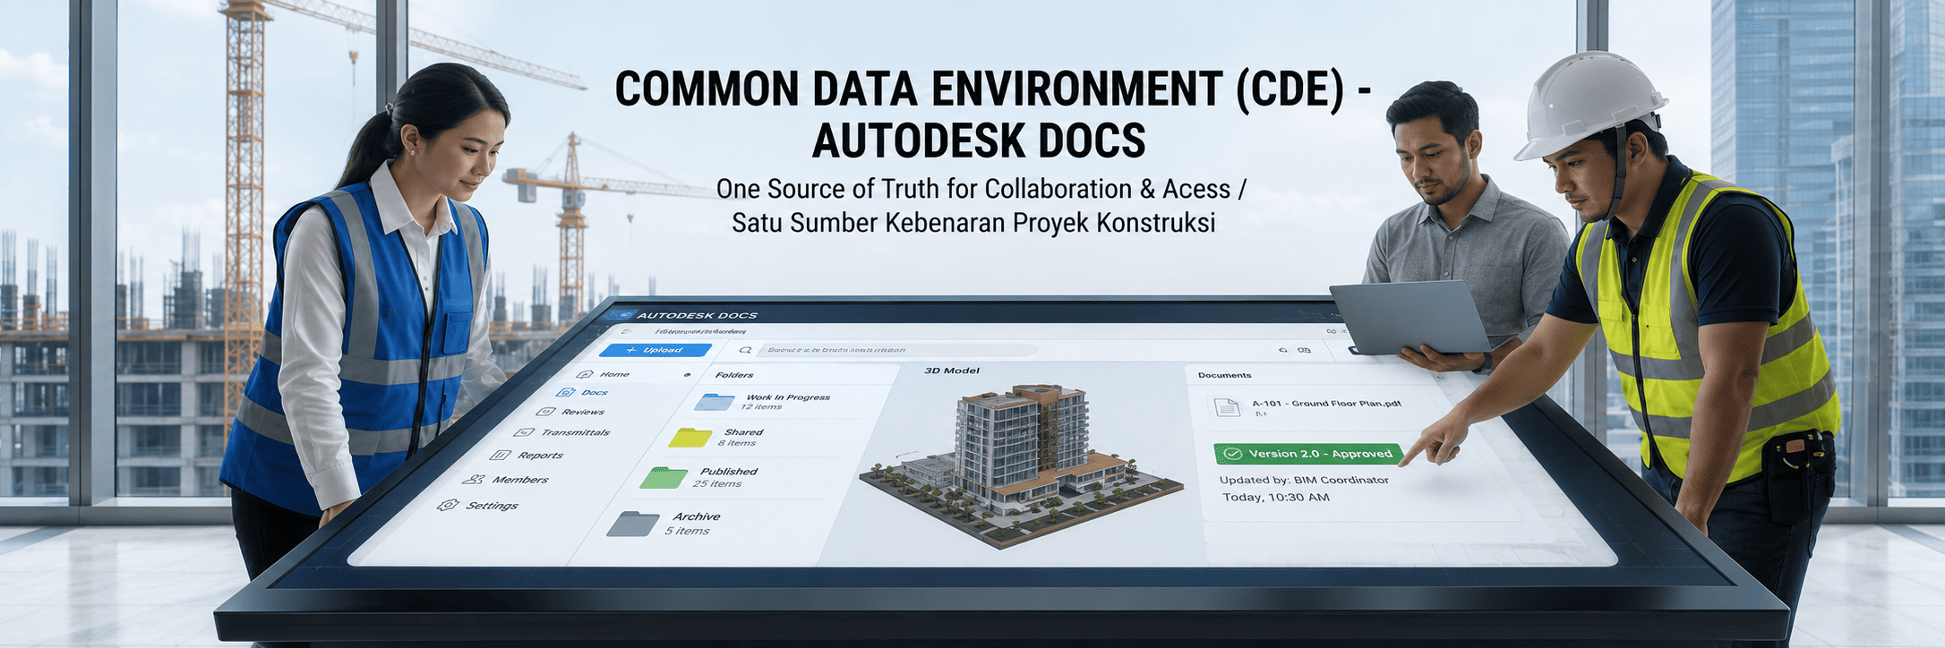Open the Reports section

[x=541, y=456]
